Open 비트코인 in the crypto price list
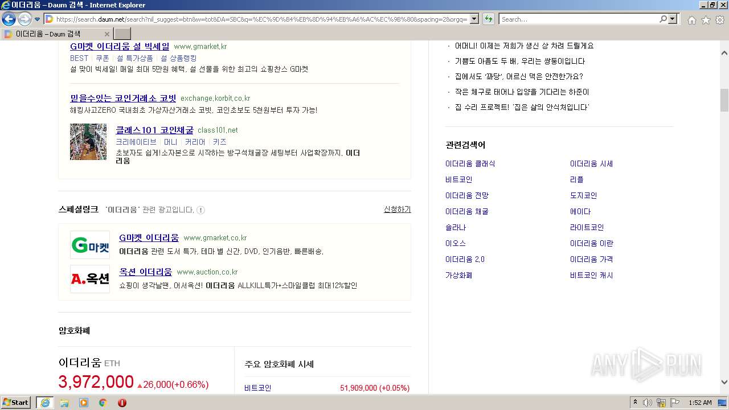The width and height of the screenshot is (729, 410). (258, 388)
